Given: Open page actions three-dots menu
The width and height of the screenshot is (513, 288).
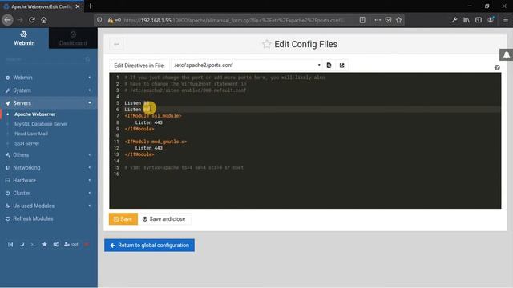Looking at the screenshot, I should tap(378, 20).
